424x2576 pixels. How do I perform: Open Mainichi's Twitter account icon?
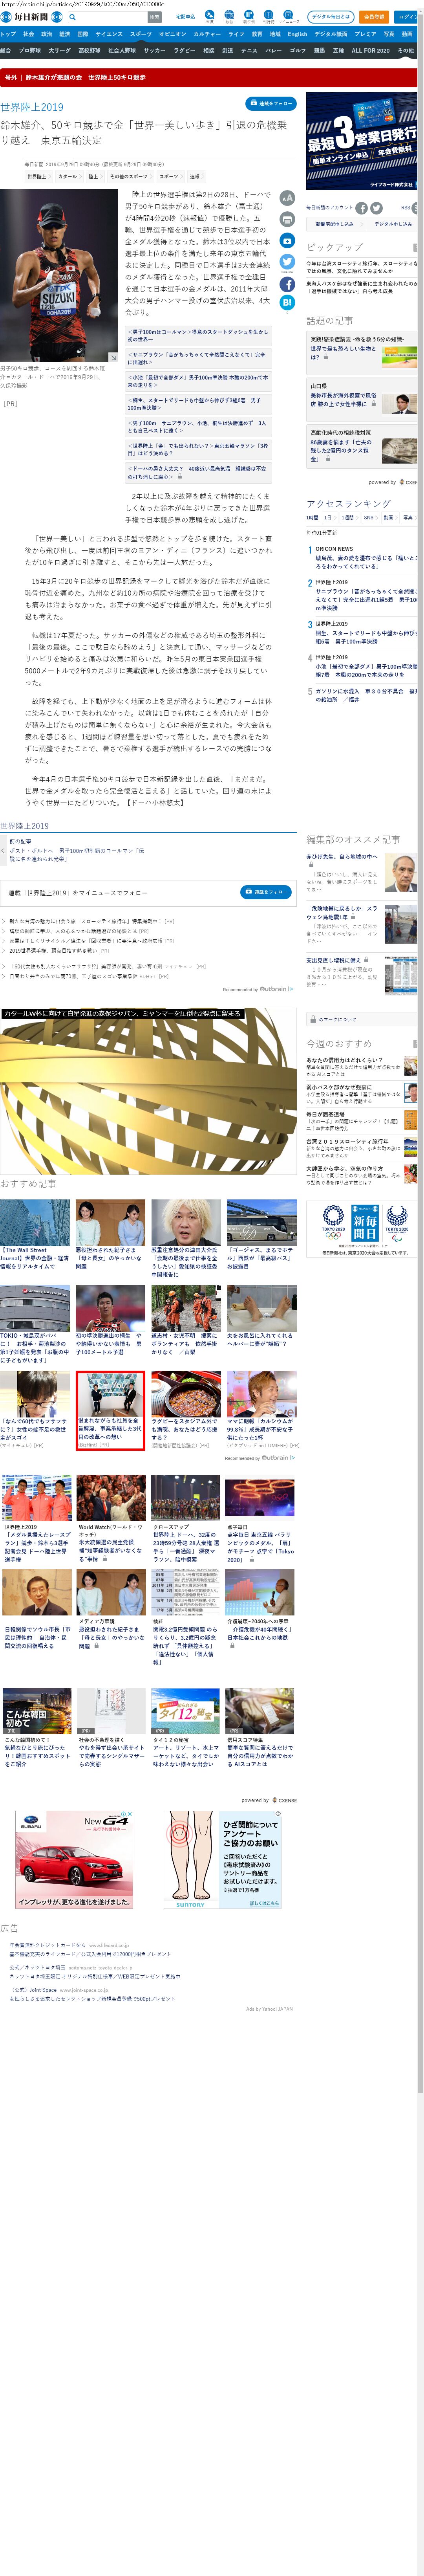[x=377, y=208]
